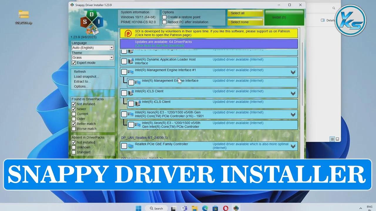Click the Patreon support banner text
This screenshot has height=211, width=376.
point(213,33)
